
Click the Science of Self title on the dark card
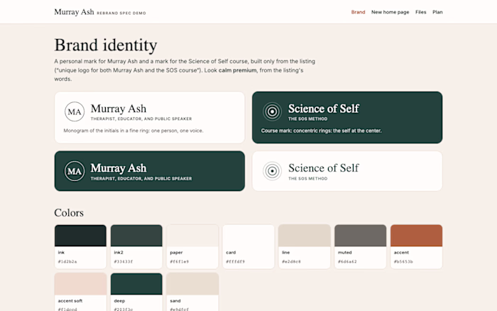click(x=324, y=109)
